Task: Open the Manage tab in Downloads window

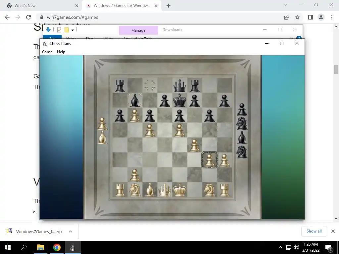Action: [138, 30]
